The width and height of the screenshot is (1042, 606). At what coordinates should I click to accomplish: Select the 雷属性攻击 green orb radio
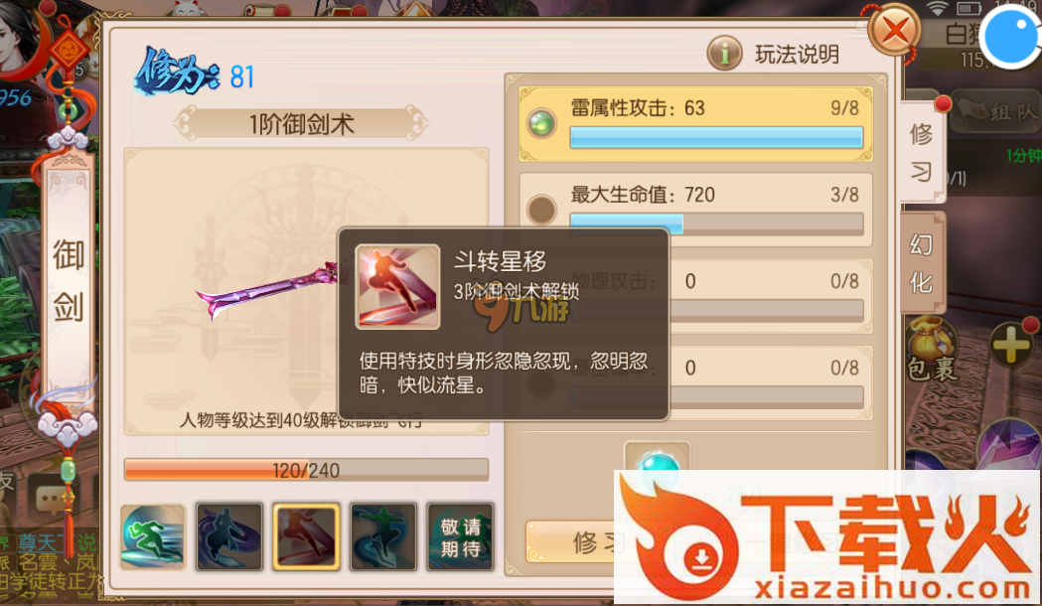click(541, 123)
